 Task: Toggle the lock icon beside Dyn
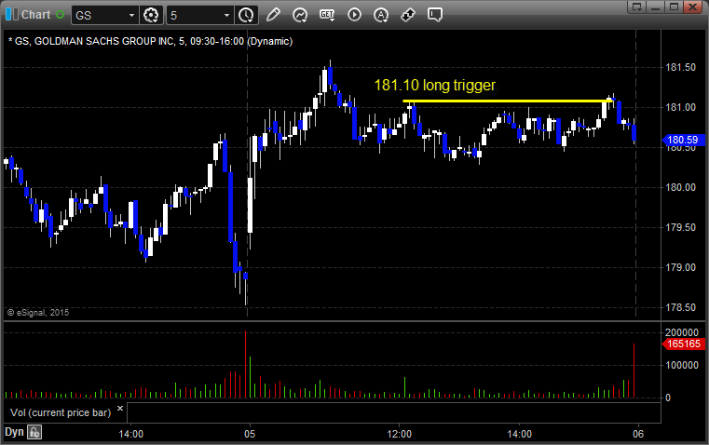(x=34, y=432)
